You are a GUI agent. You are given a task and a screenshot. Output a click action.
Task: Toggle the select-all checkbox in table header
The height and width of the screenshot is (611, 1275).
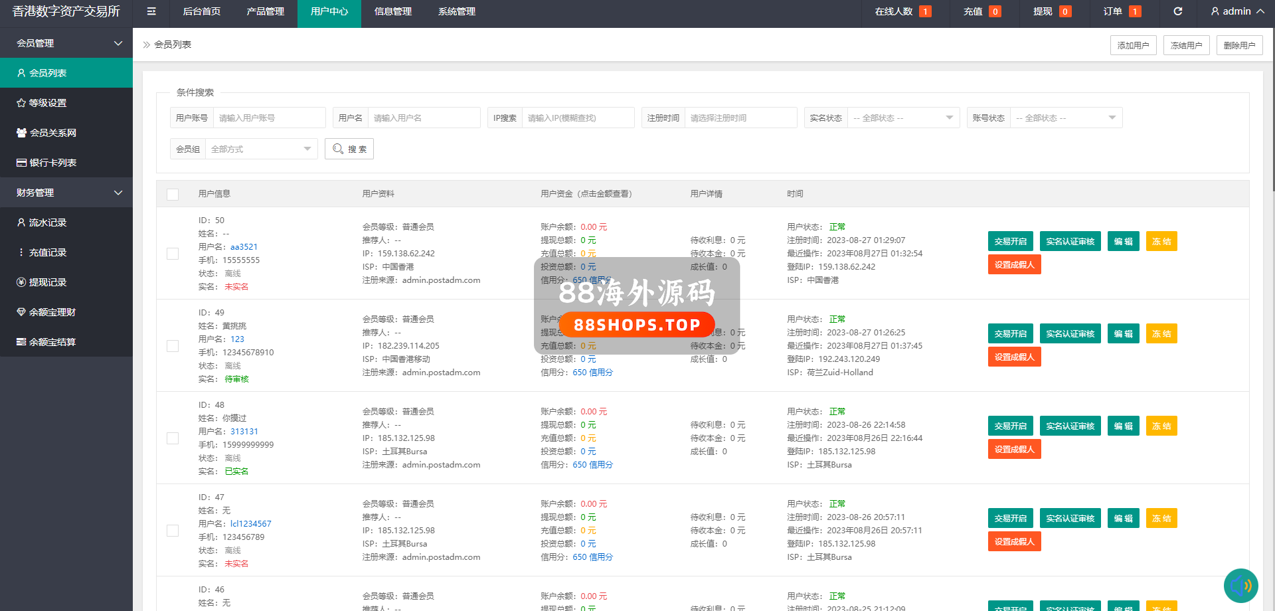[173, 195]
